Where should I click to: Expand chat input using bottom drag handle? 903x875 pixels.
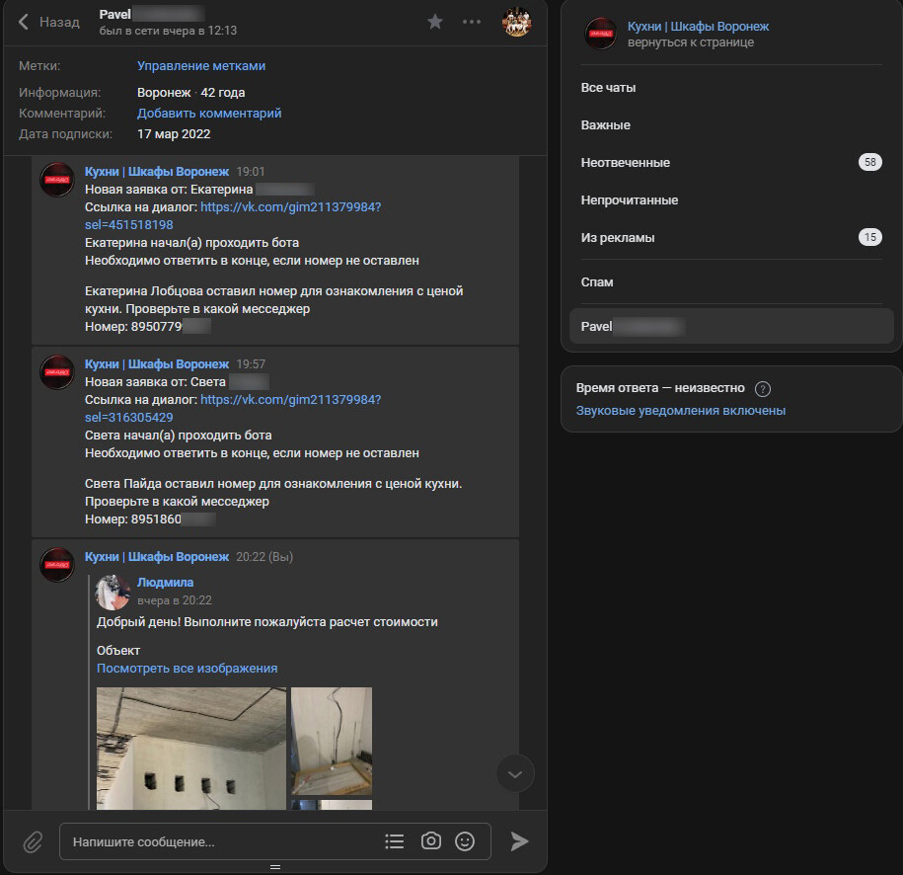pos(275,867)
